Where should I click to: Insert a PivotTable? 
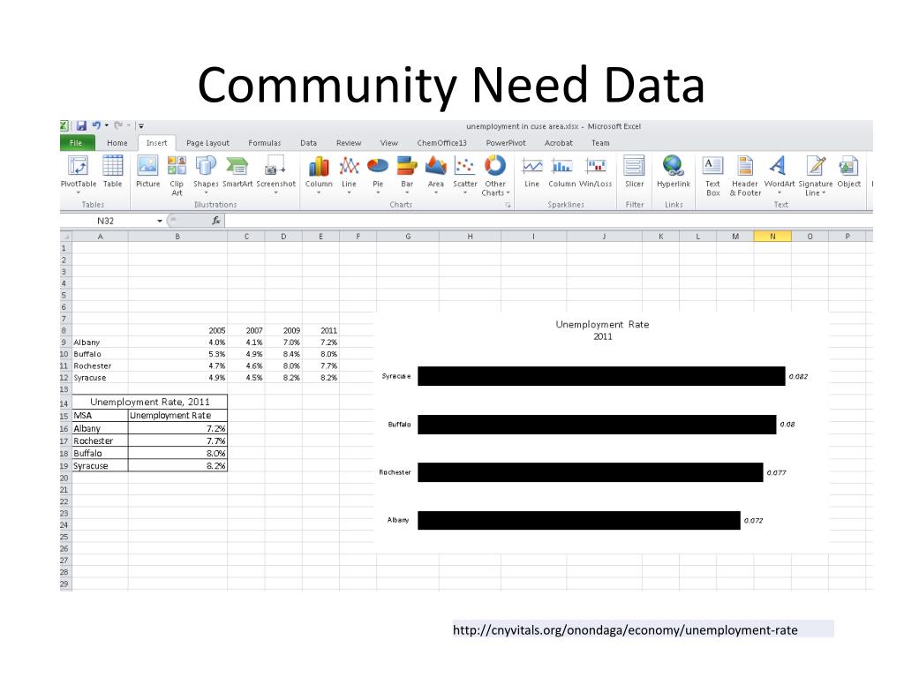point(78,174)
